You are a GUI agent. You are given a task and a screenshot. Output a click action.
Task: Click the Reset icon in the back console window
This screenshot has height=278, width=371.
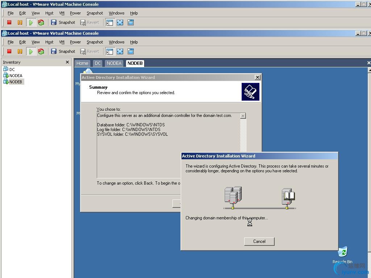click(41, 22)
